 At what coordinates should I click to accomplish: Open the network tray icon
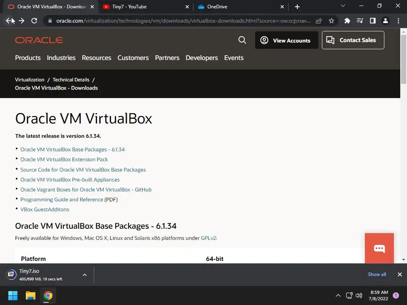(x=349, y=295)
